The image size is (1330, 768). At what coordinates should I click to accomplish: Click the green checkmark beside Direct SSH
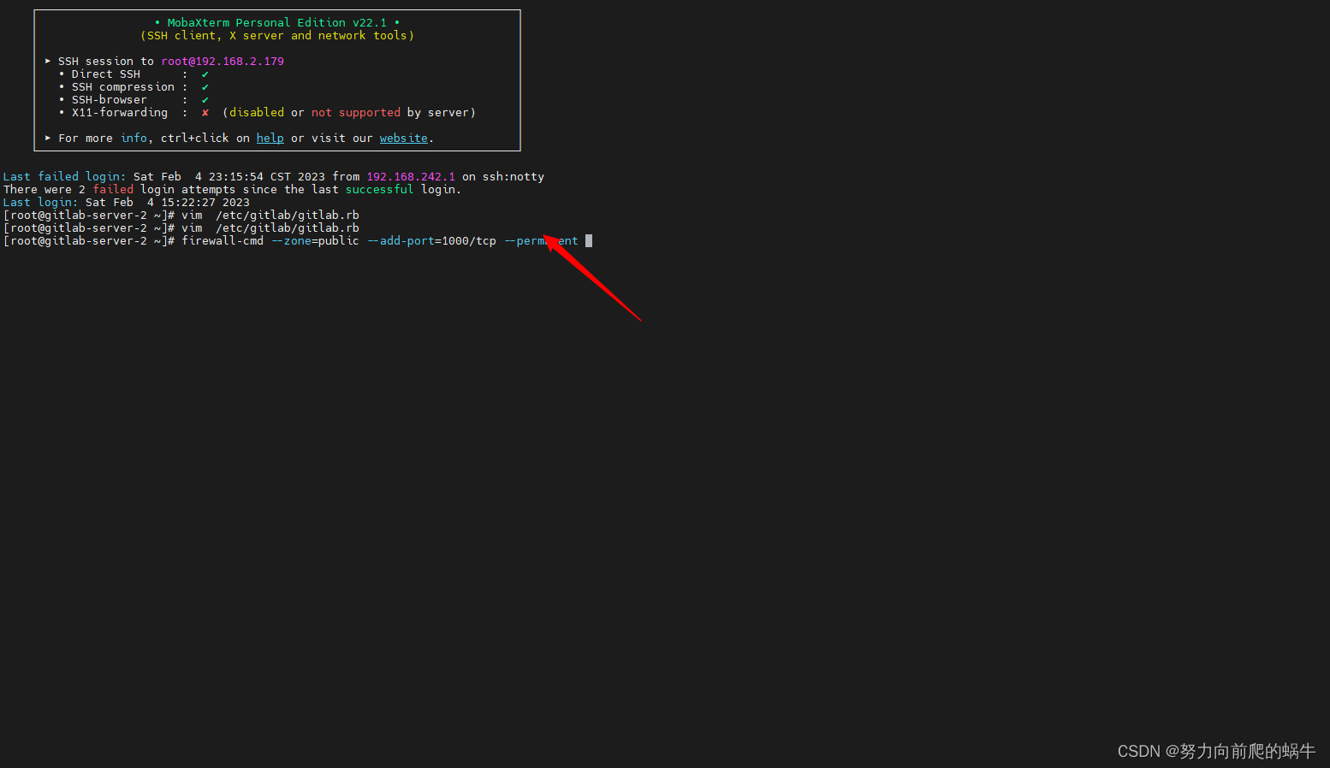(205, 74)
